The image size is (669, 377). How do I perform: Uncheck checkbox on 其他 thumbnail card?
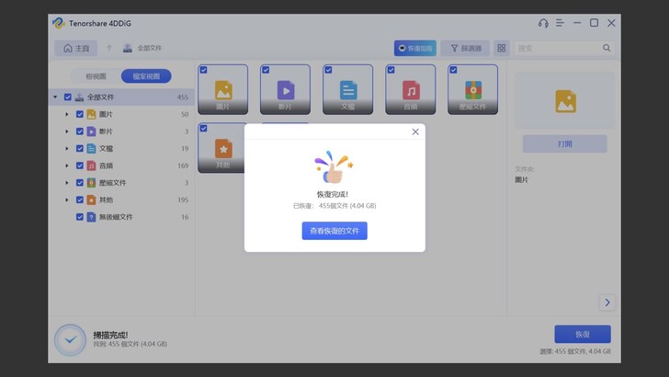point(203,129)
